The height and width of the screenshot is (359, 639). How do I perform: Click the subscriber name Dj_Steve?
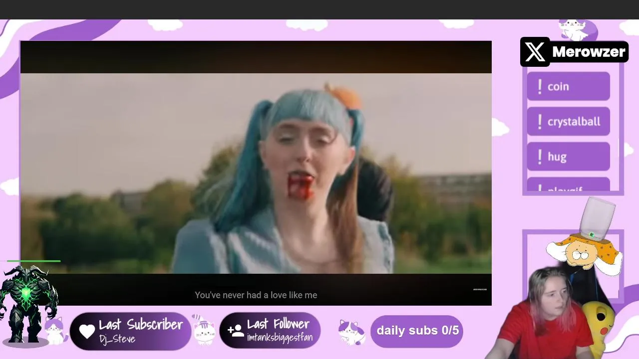click(117, 339)
